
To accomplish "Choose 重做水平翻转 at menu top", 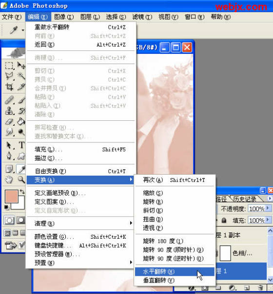I will (81, 27).
